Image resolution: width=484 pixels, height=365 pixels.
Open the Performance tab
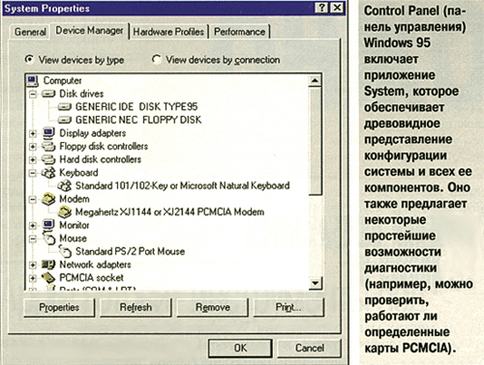(x=239, y=32)
